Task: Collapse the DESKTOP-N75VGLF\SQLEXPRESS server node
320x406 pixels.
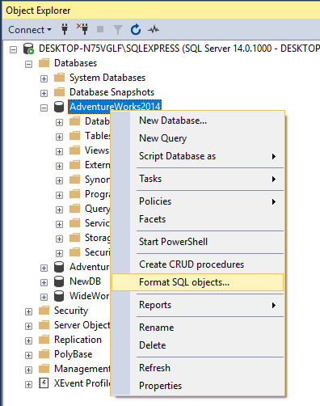Action: point(13,49)
